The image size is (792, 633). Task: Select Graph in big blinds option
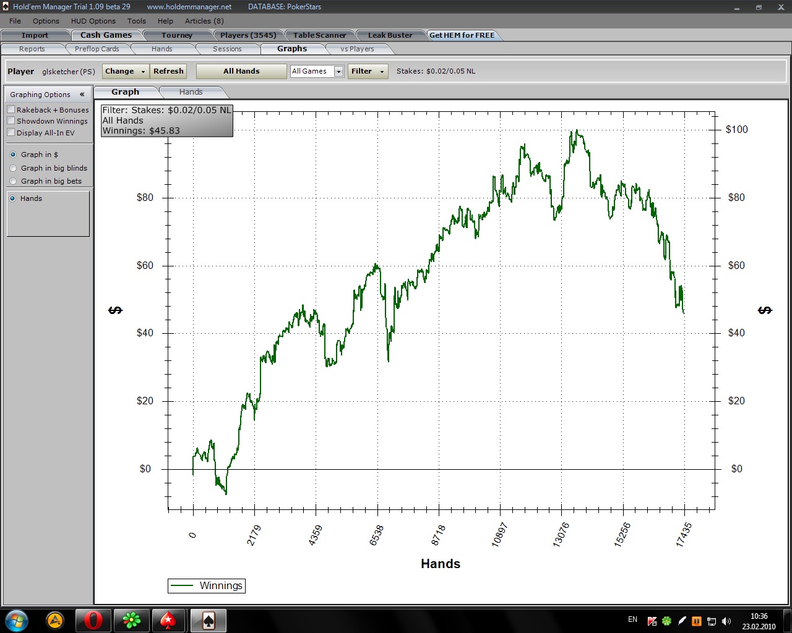[x=14, y=168]
